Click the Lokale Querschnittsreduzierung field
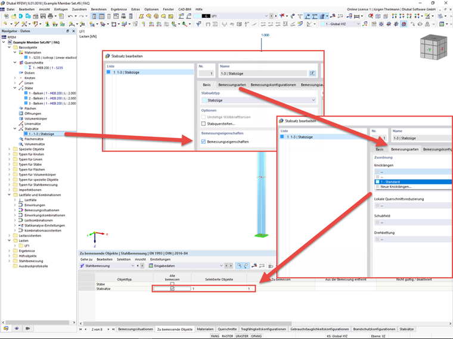 point(413,206)
